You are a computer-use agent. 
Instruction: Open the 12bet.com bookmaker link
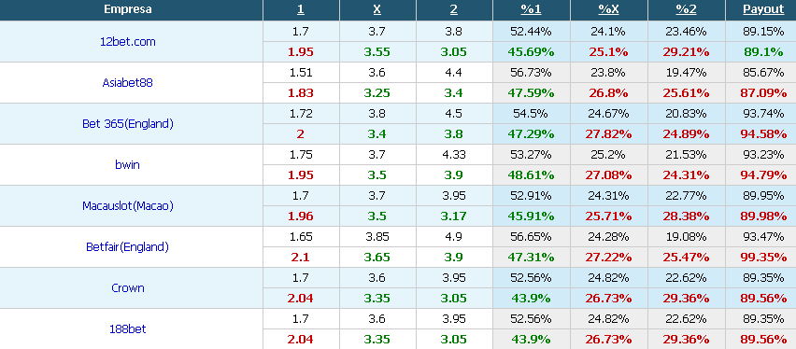(127, 42)
